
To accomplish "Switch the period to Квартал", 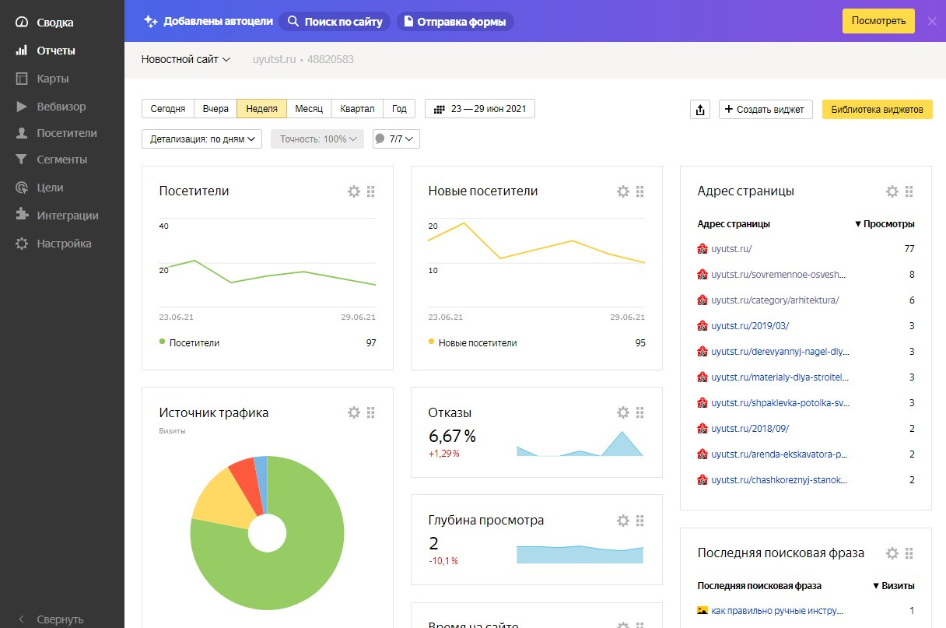I will click(x=357, y=109).
